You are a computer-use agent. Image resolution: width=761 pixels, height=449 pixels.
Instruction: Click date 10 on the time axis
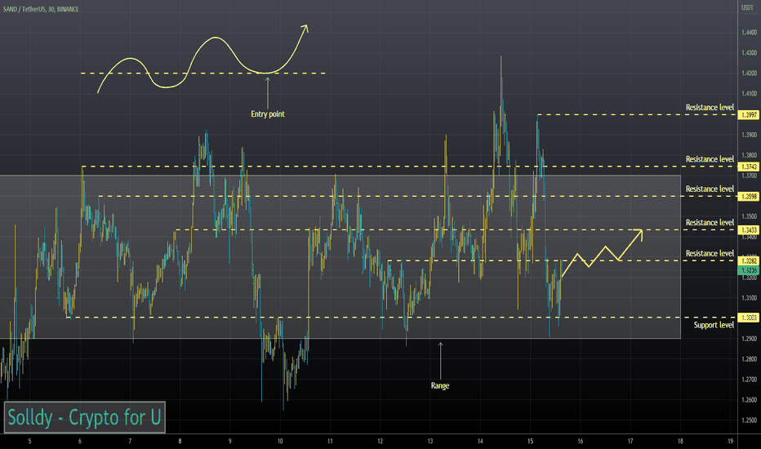(x=280, y=441)
